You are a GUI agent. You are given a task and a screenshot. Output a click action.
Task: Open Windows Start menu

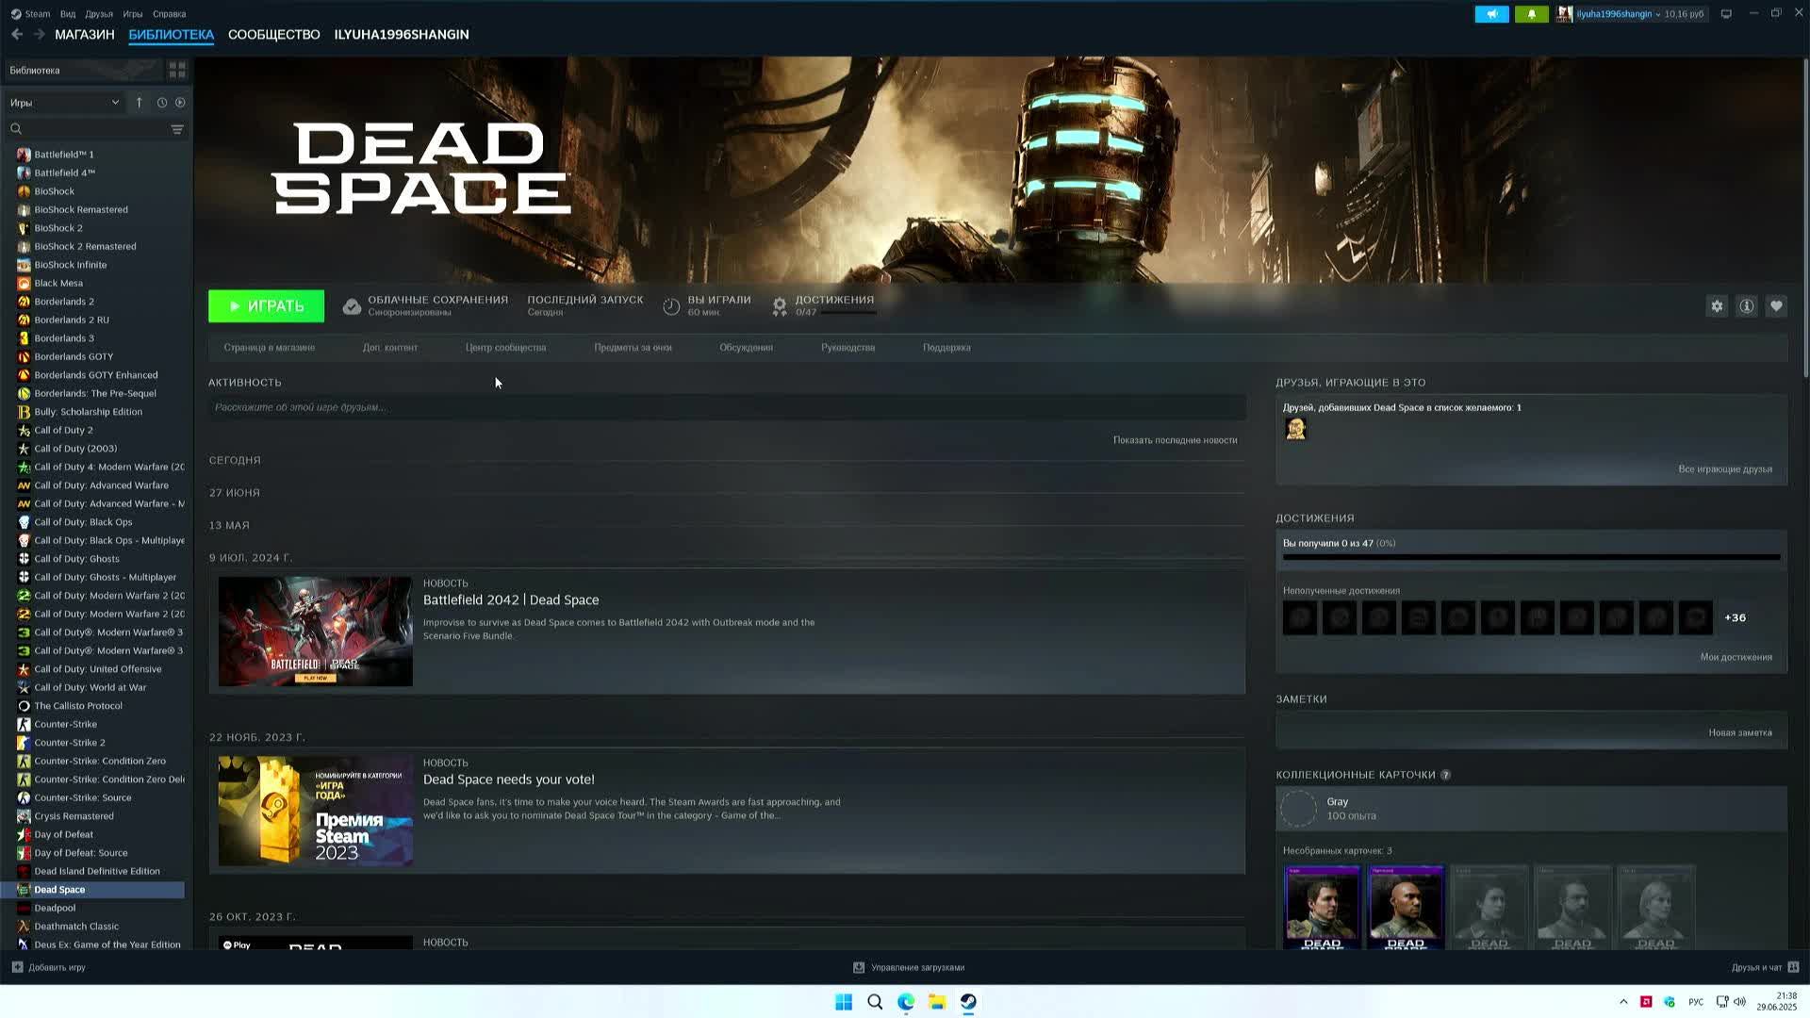coord(844,1002)
